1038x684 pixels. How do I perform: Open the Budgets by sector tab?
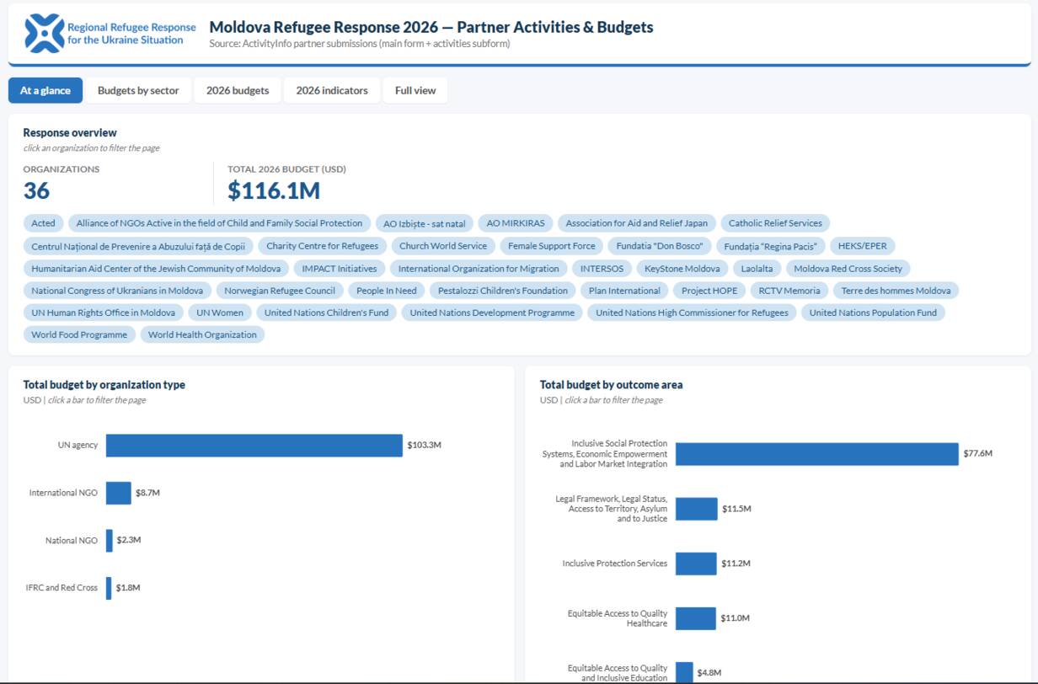[138, 90]
